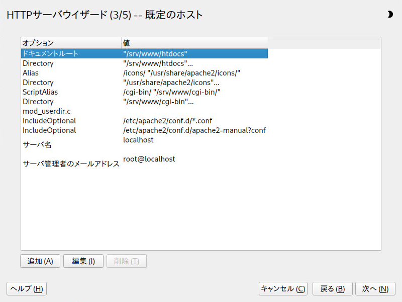The height and width of the screenshot is (302, 402).
Task: Toggle the dark mode moon icon
Action: (x=390, y=15)
